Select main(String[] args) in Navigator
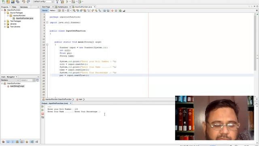 coord(17,86)
